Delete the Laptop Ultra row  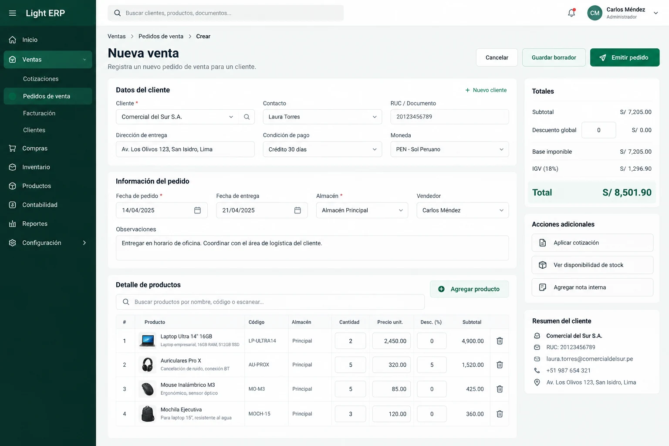(500, 341)
